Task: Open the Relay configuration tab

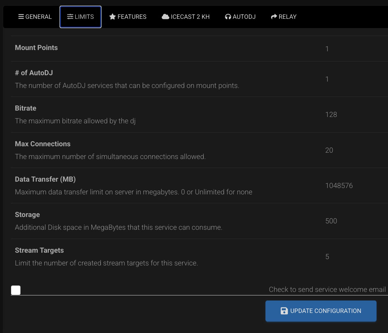Action: click(x=284, y=17)
